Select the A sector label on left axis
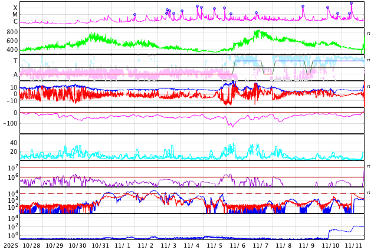Screen dimensions: 374x250 tap(15, 74)
